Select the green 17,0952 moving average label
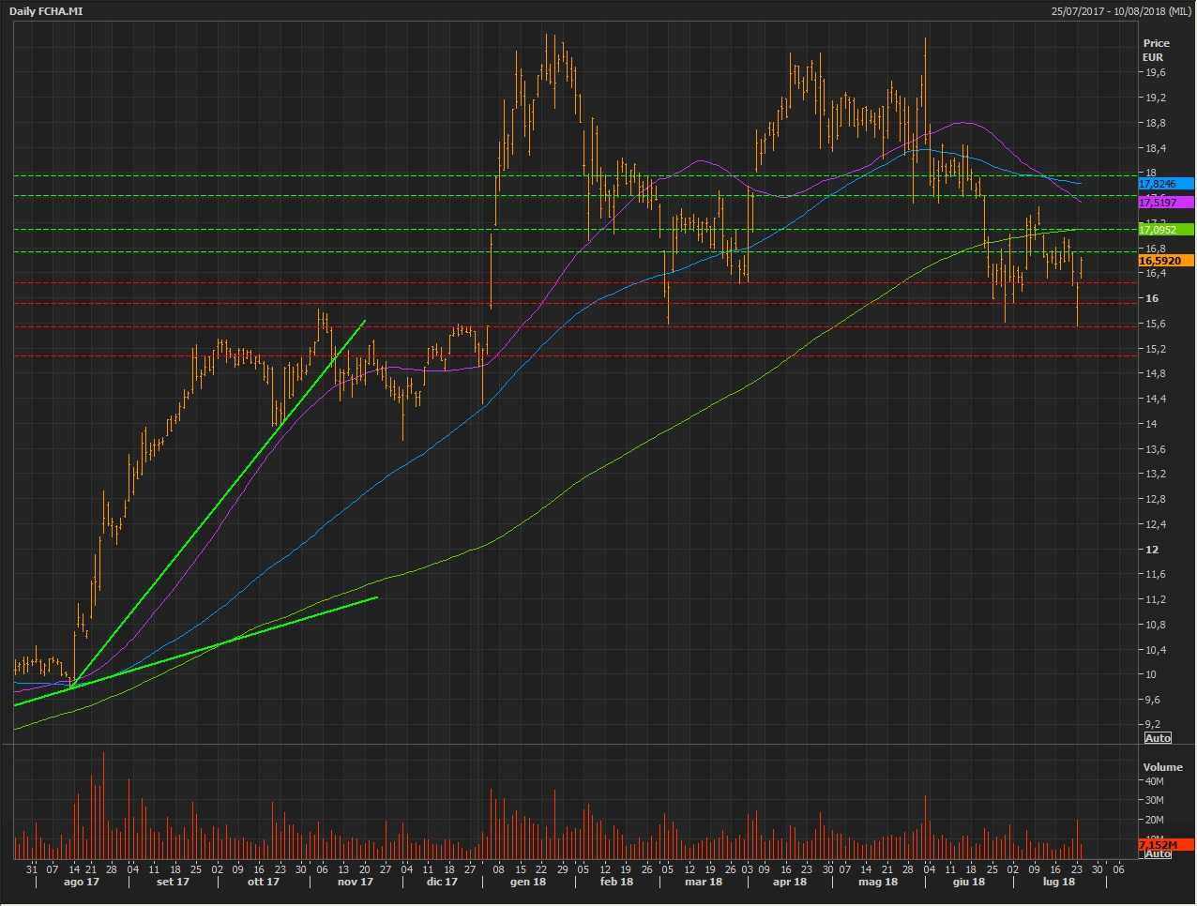The width and height of the screenshot is (1197, 906). (x=1165, y=230)
